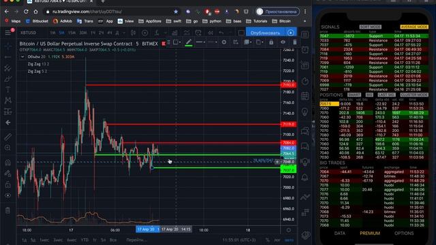Screen dimensions: 436x245
Task: Select the 1M timeframe
Action: coord(52,33)
